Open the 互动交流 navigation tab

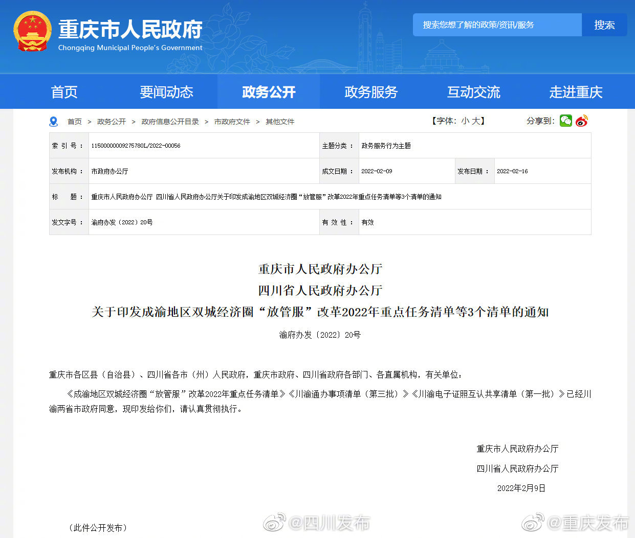pyautogui.click(x=474, y=92)
